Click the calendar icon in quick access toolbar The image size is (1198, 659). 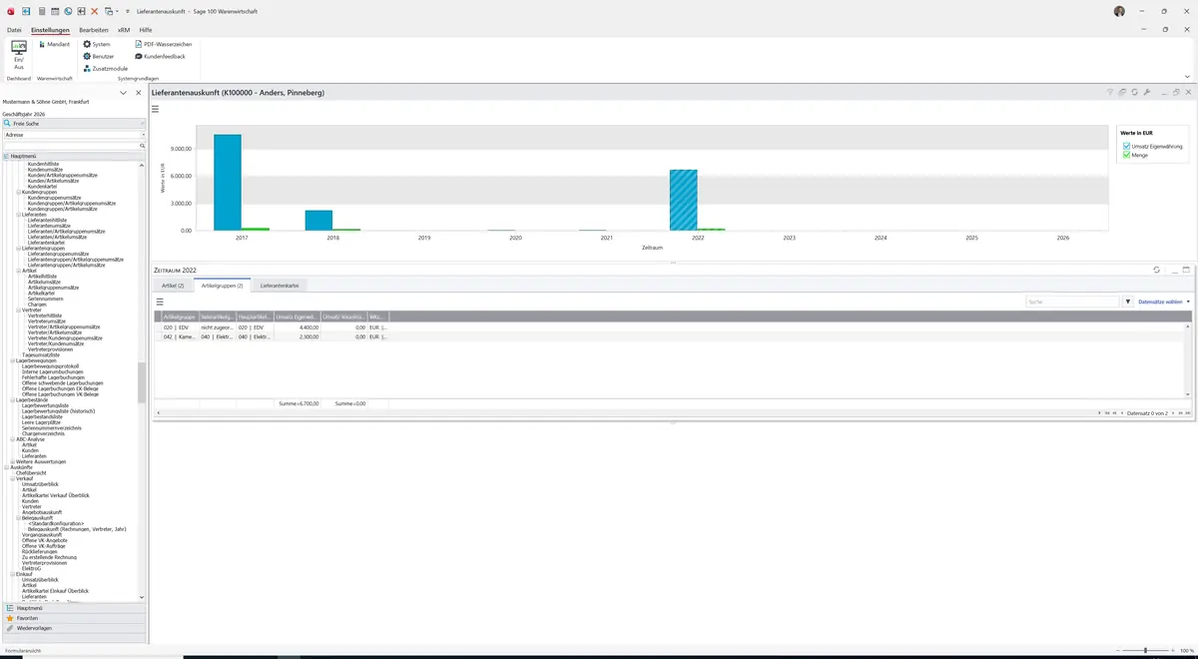(x=55, y=11)
